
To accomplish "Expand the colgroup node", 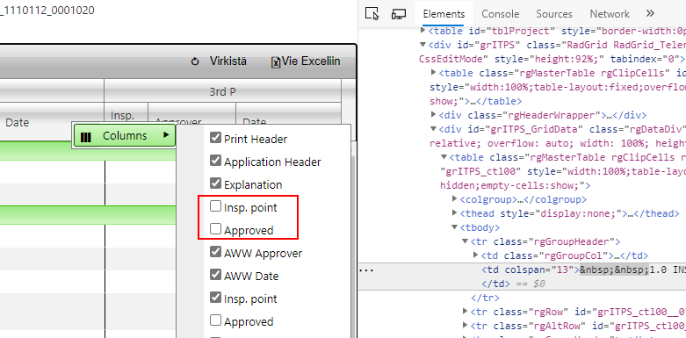I will [x=455, y=199].
